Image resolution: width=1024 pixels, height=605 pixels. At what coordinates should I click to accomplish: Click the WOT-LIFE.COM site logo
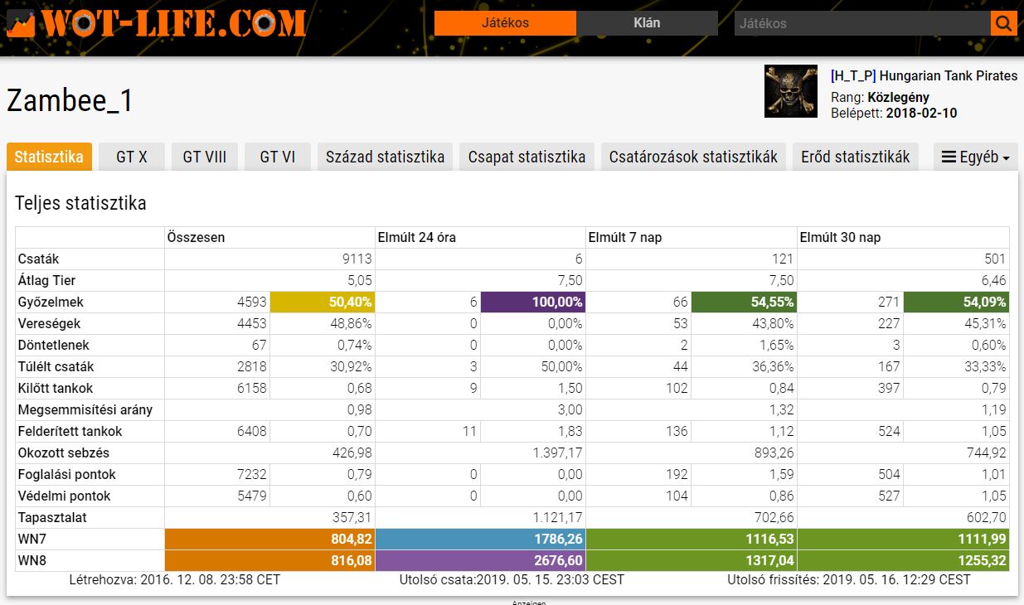(x=157, y=22)
